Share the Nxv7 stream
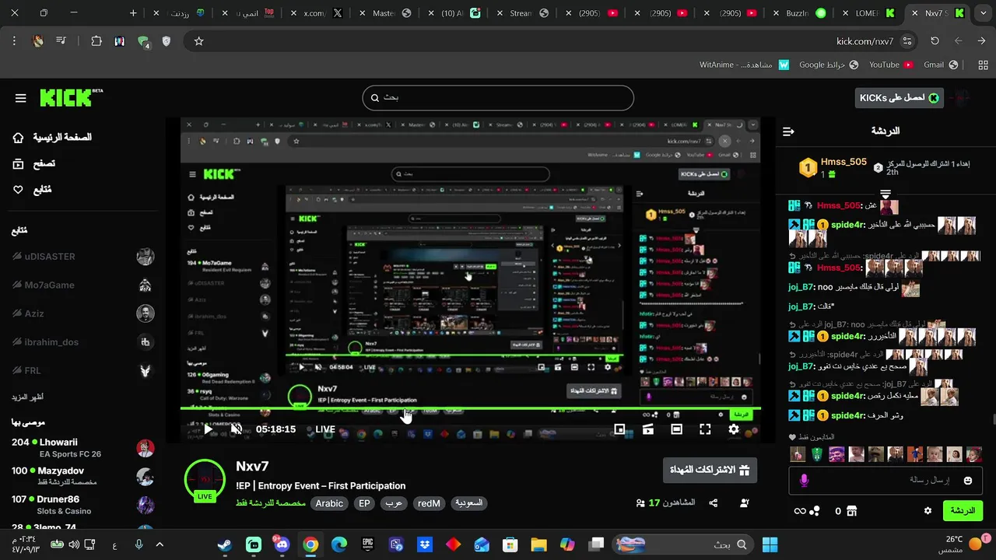Viewport: 996px width, 560px height. [x=714, y=503]
